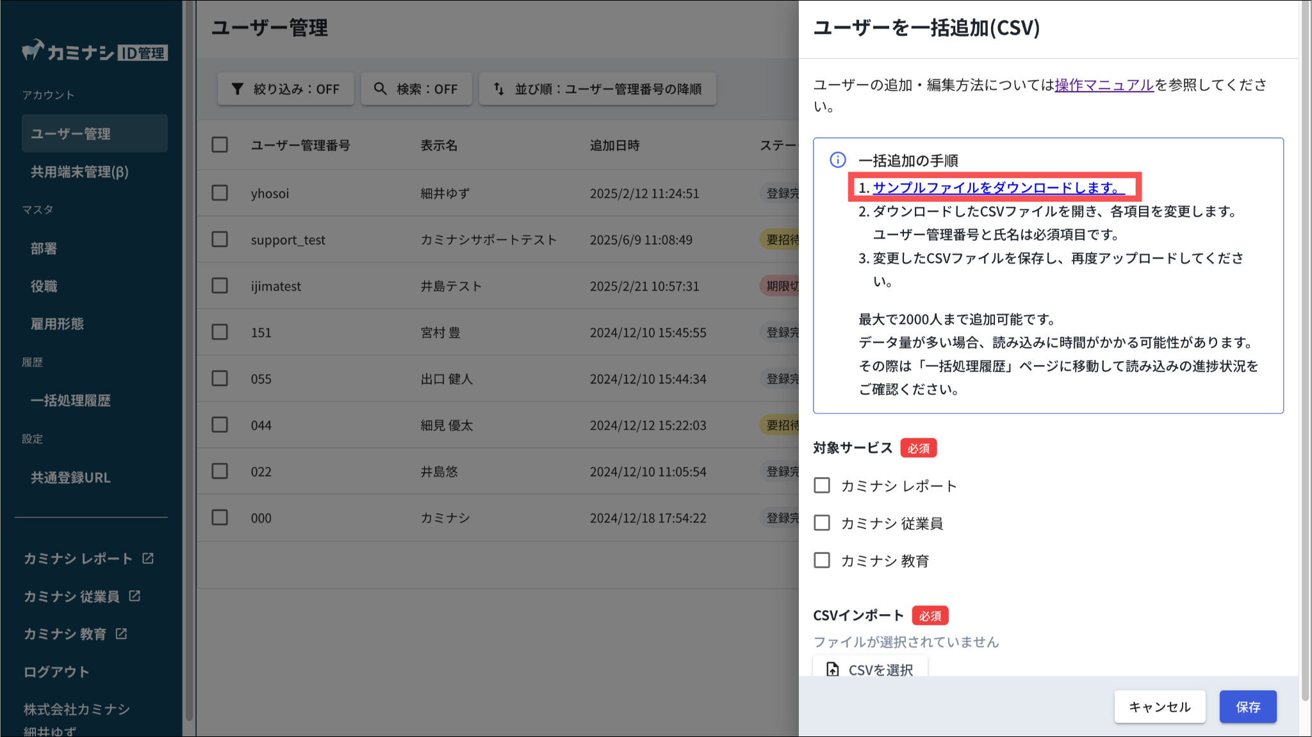Image resolution: width=1312 pixels, height=737 pixels.
Task: Click 株式会社カミナシ company name in sidebar
Action: click(77, 709)
